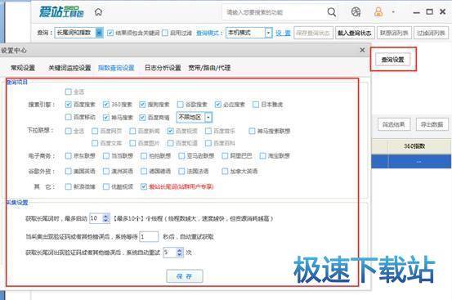Open the skin/theme globe icon
Screen dimensions: 452x300
[x=356, y=12]
